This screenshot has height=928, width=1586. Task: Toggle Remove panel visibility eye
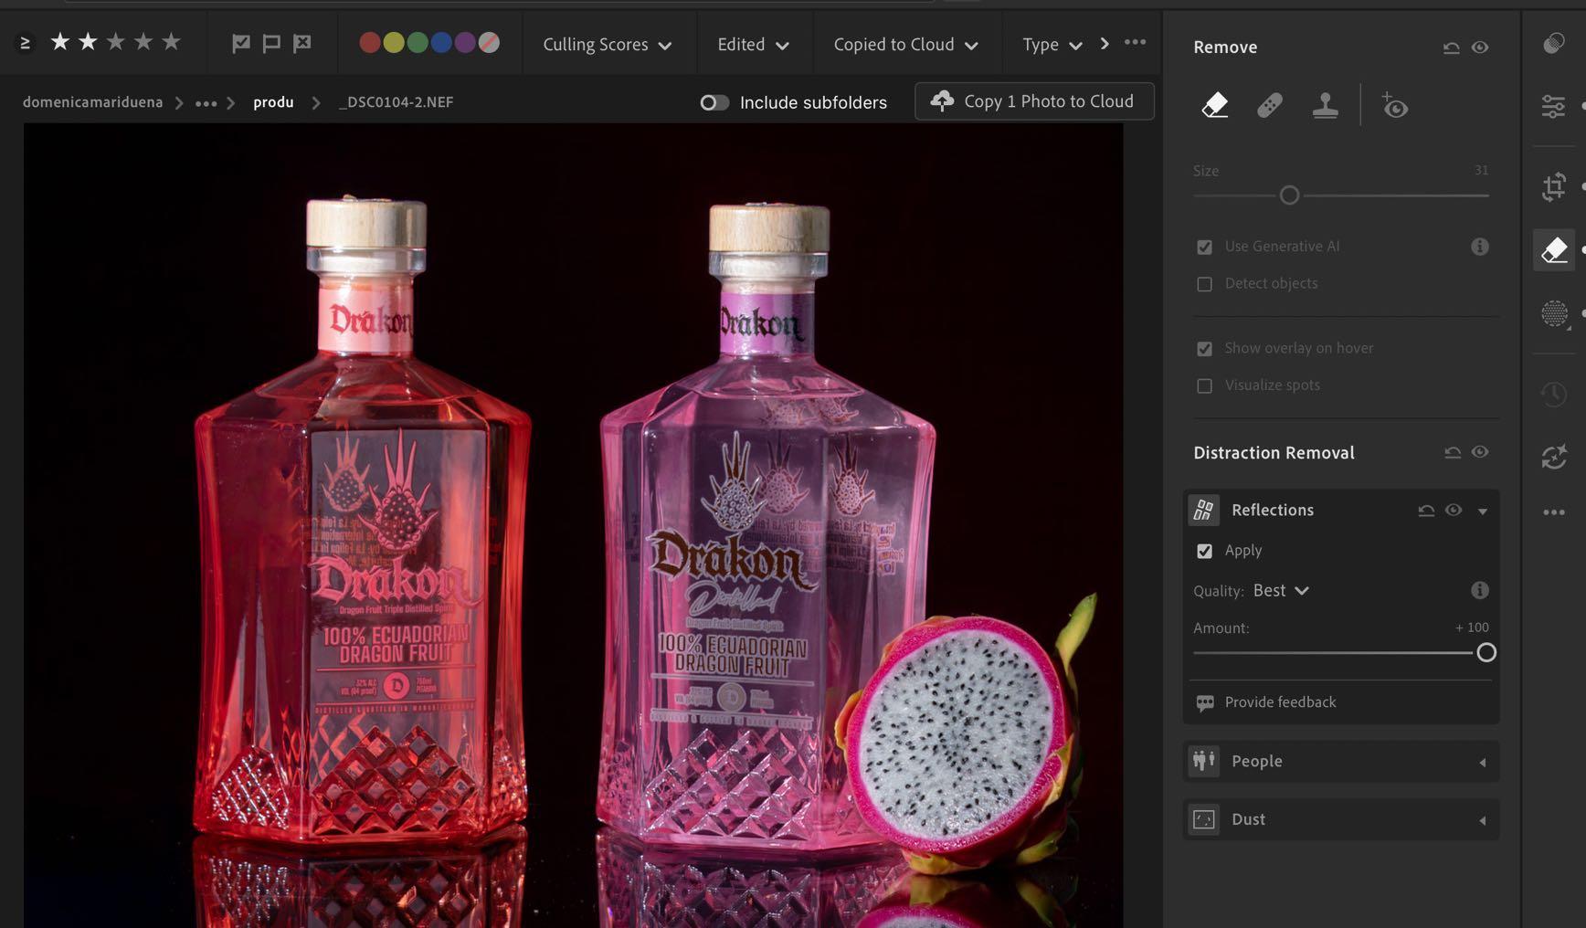pos(1480,47)
